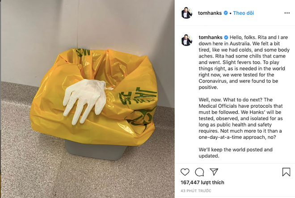Open tomhanks profile from header username
Viewport: 295px width, 198px height.
(210, 13)
